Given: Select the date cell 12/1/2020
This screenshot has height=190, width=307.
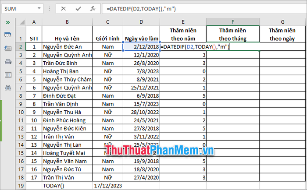Looking at the screenshot, I should click(141, 55).
